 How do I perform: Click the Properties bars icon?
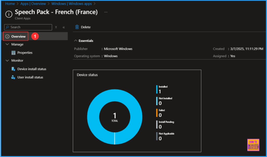13,53
